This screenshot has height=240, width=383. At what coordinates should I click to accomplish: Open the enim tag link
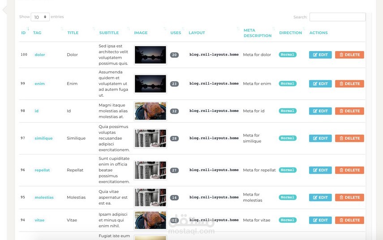pos(39,83)
